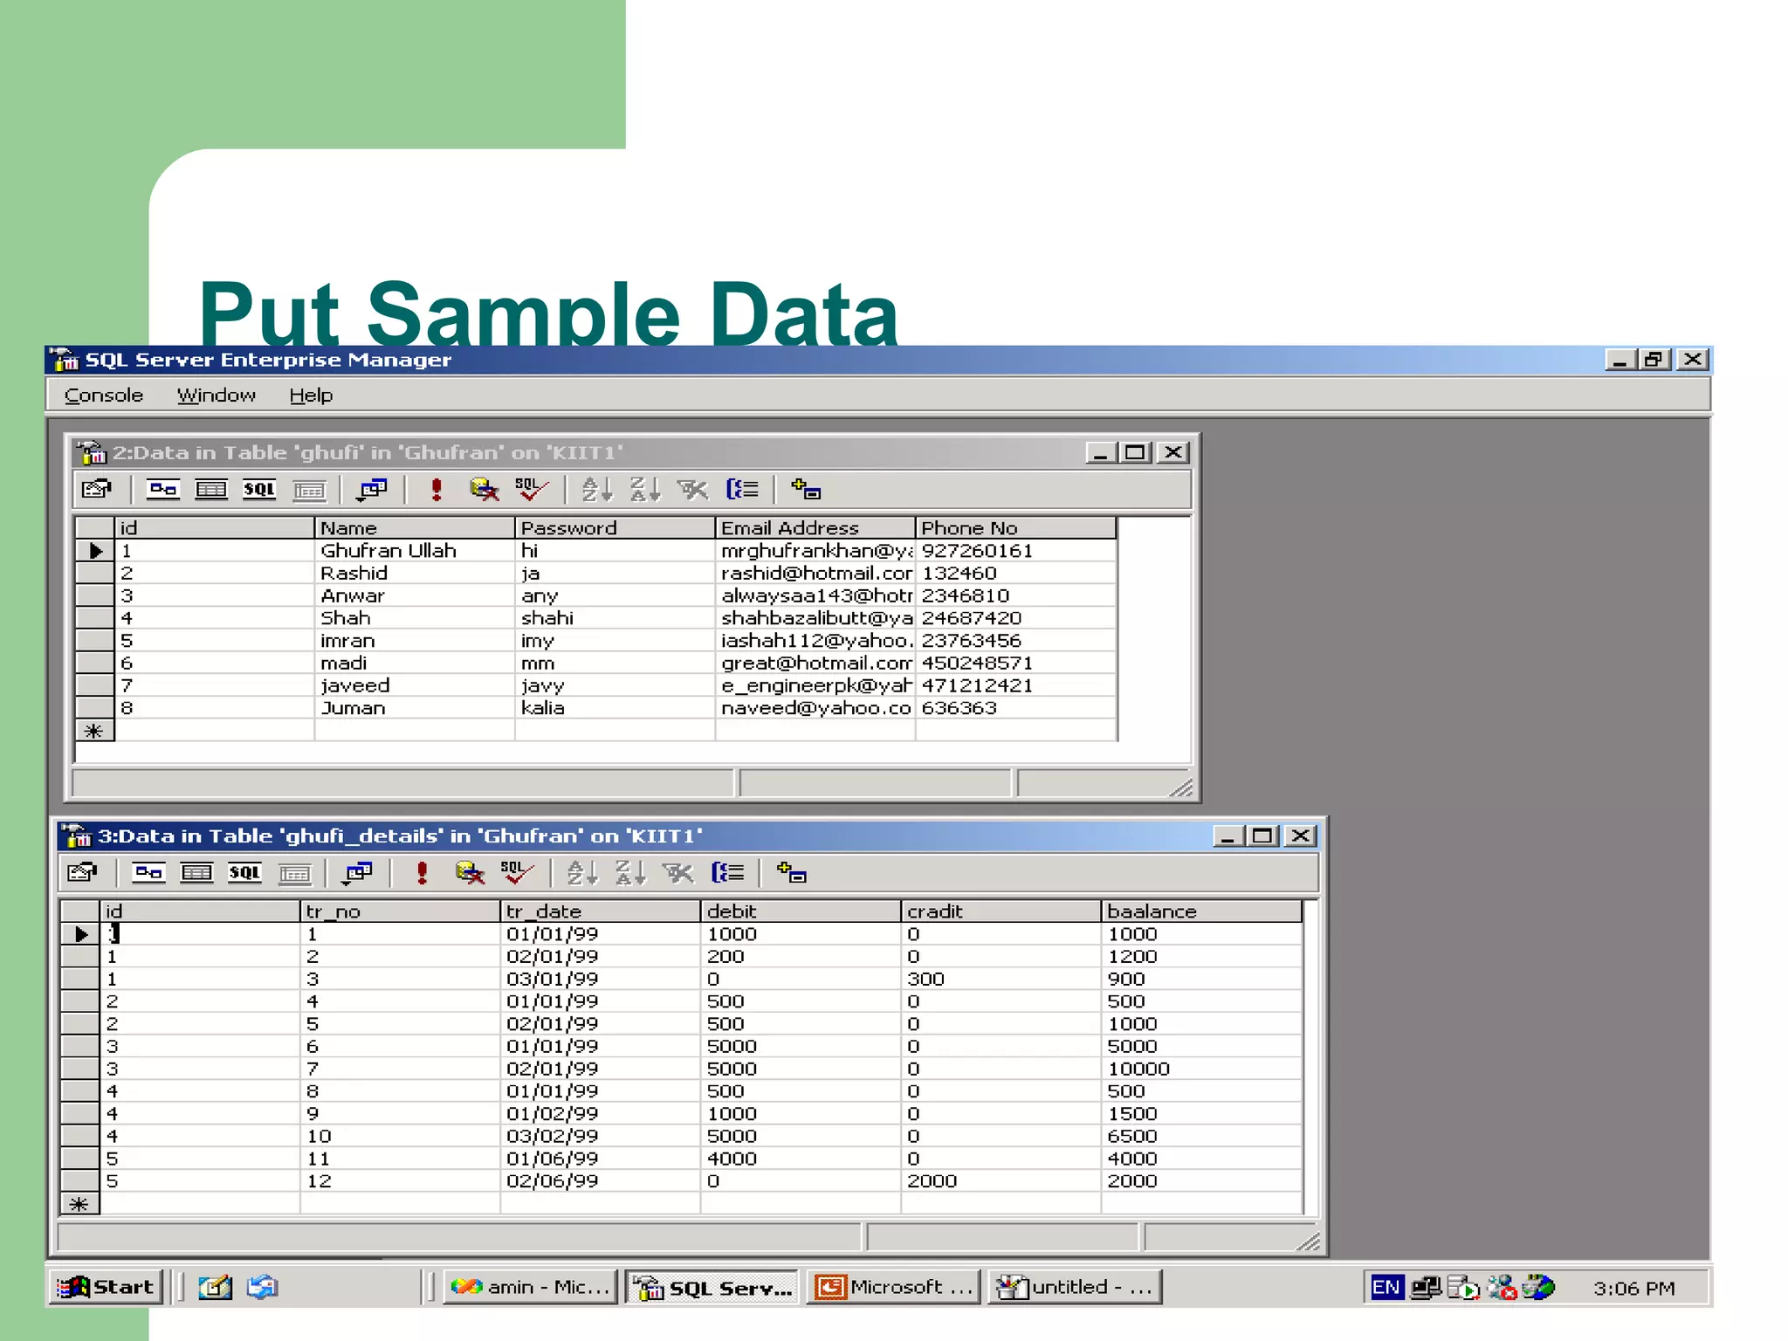Click phone cell '471212421'
The height and width of the screenshot is (1341, 1788).
point(1016,686)
